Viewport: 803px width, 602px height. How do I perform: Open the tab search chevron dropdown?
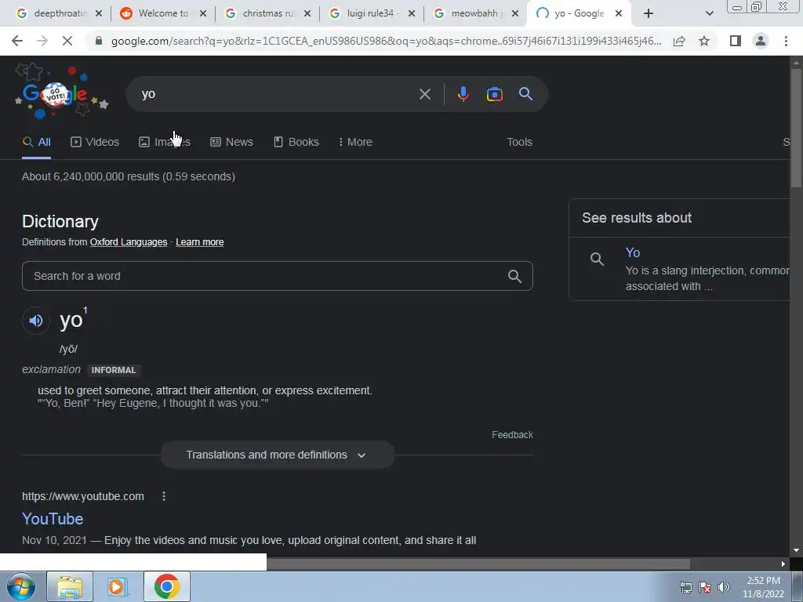(709, 13)
